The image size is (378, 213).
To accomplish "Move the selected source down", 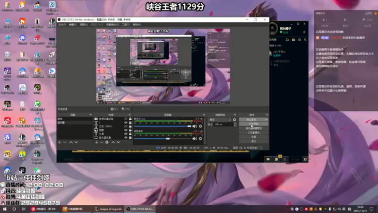I will 119,142.
